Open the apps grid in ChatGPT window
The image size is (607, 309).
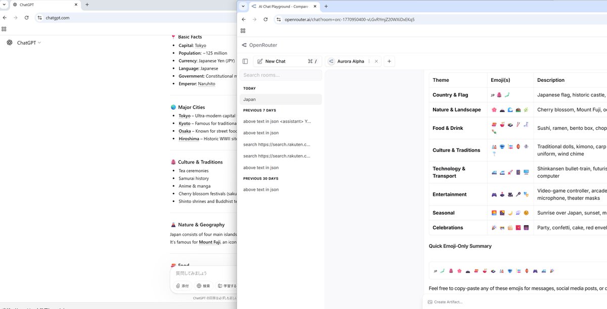[x=4, y=29]
